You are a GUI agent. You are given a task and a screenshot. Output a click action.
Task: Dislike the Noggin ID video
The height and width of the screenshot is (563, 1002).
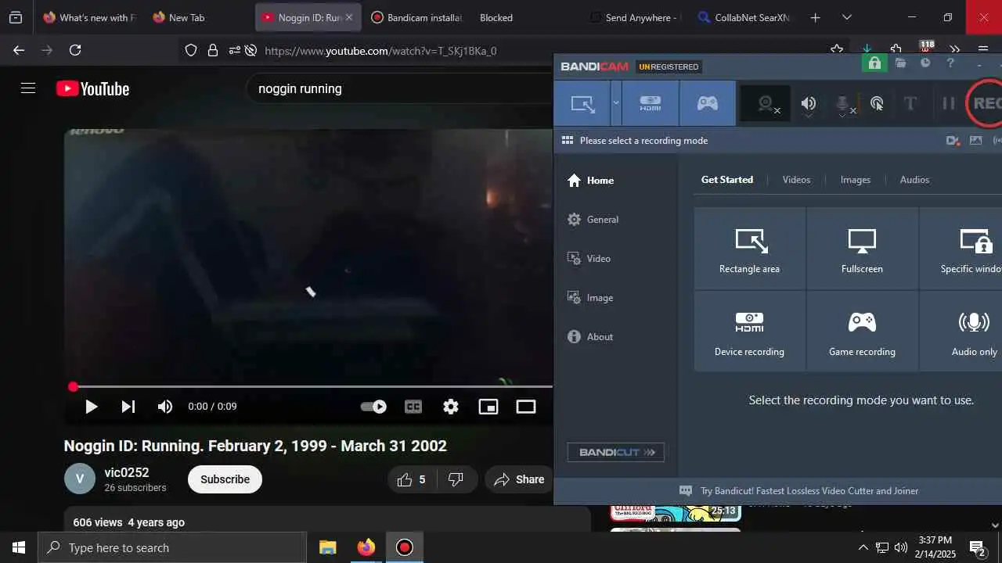456,479
